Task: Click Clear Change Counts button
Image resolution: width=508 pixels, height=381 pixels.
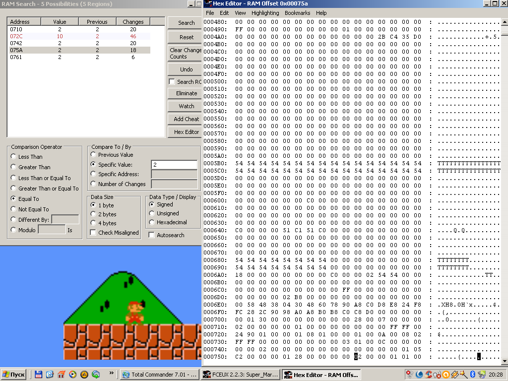Action: (185, 53)
